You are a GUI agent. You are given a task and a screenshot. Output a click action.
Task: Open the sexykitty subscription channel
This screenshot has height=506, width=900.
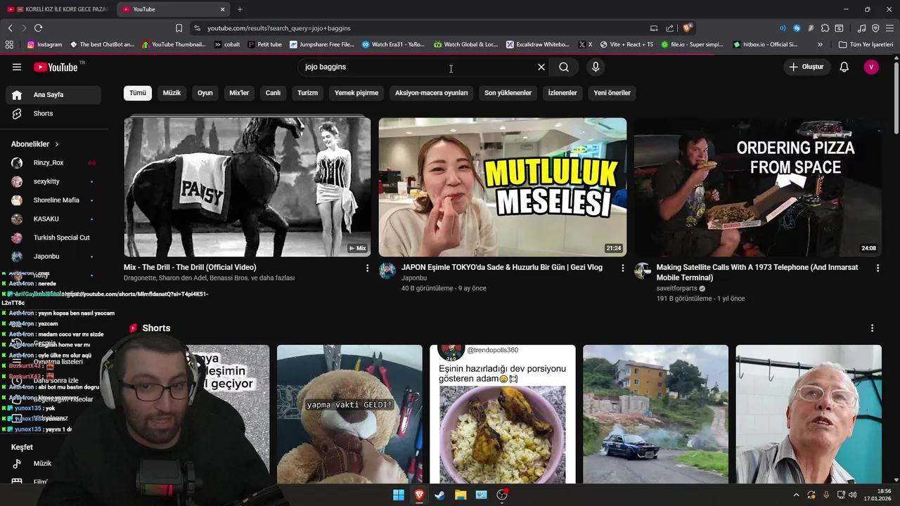[53, 181]
